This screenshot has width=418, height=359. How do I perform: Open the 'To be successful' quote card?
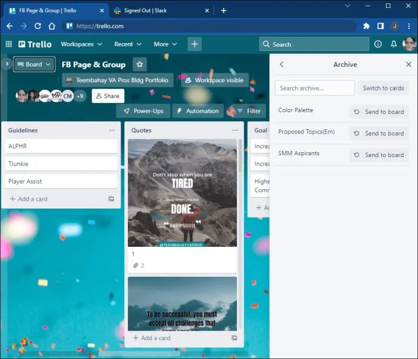point(182,304)
